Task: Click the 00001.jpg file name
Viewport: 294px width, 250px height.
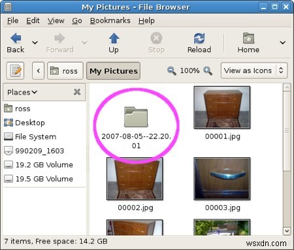Action: 223,136
